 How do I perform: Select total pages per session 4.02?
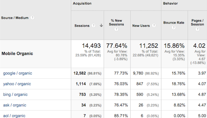click(199, 46)
